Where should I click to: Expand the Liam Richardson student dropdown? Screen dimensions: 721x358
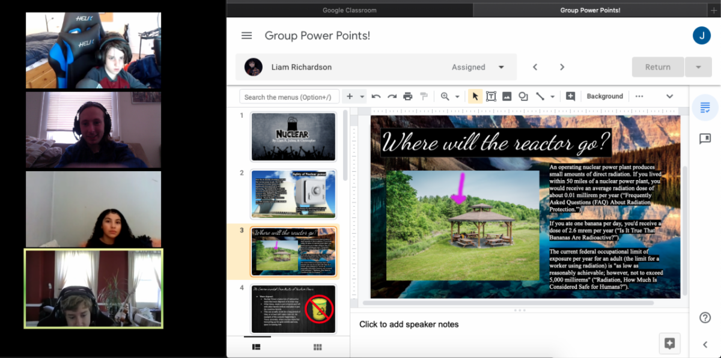click(x=501, y=67)
